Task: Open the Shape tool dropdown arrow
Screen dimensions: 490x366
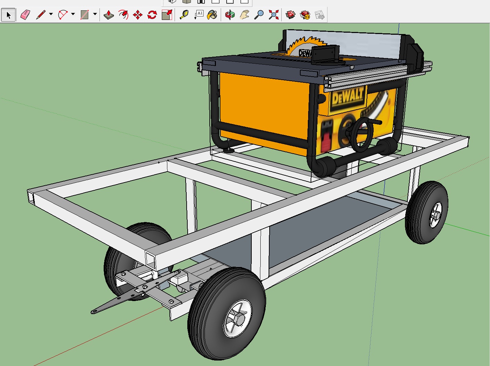Action: (x=95, y=14)
